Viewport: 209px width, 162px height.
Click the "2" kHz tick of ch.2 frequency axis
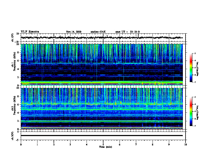[18, 121]
